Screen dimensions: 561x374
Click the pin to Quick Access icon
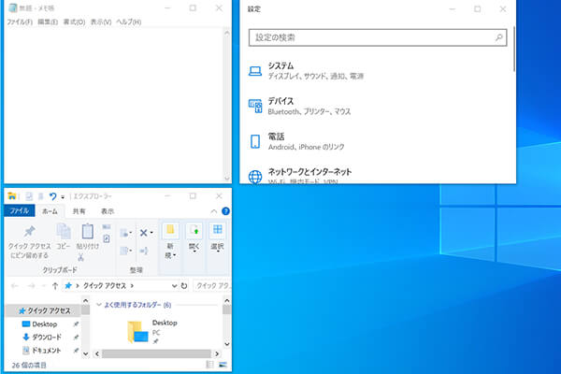(29, 232)
